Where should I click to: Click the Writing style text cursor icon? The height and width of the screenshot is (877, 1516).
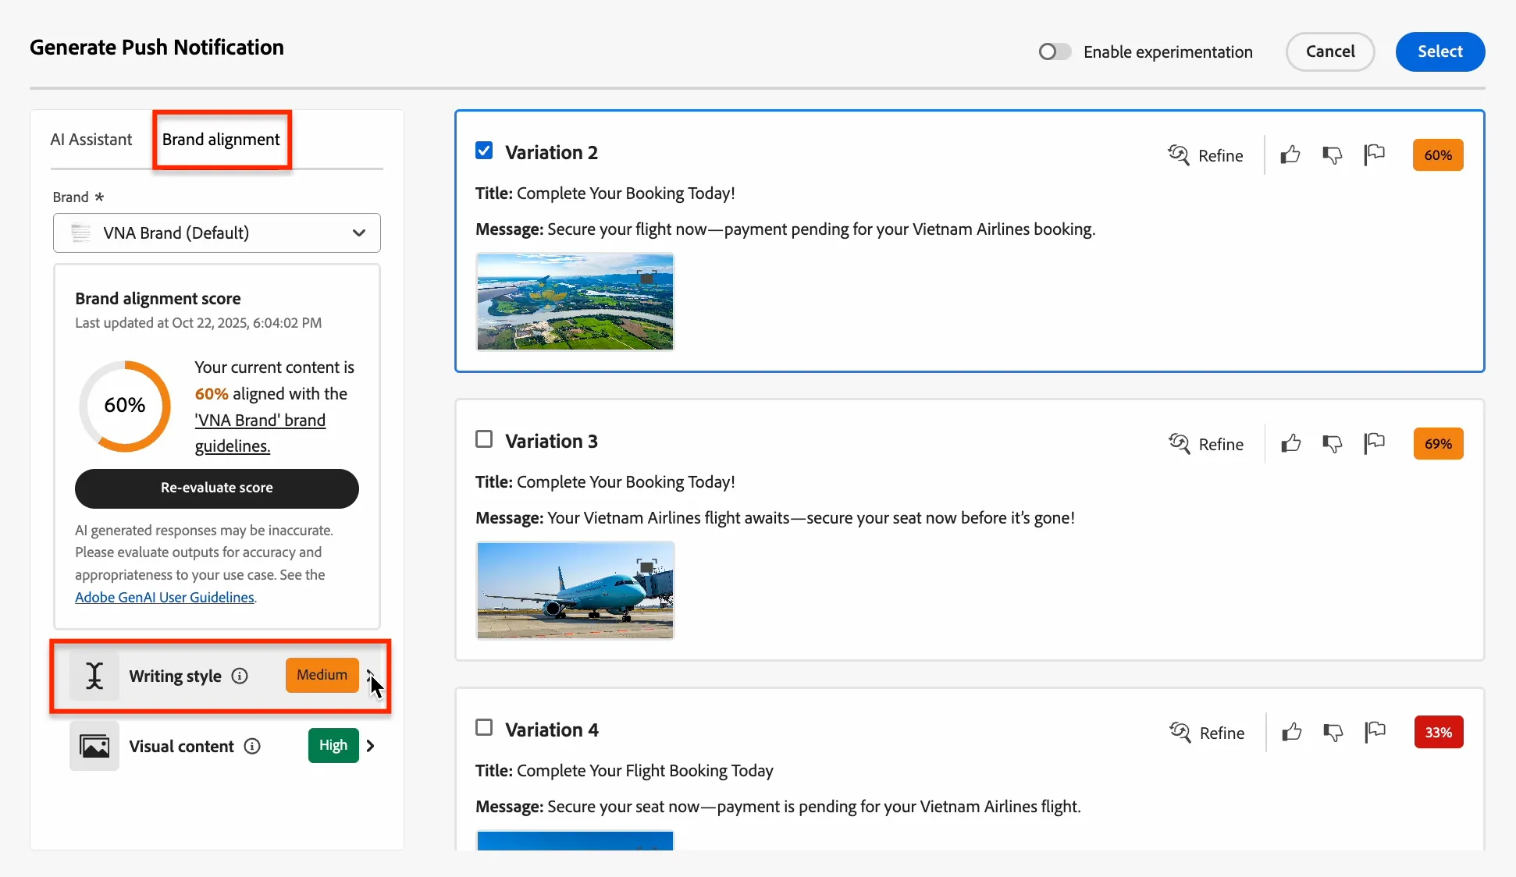tap(94, 676)
